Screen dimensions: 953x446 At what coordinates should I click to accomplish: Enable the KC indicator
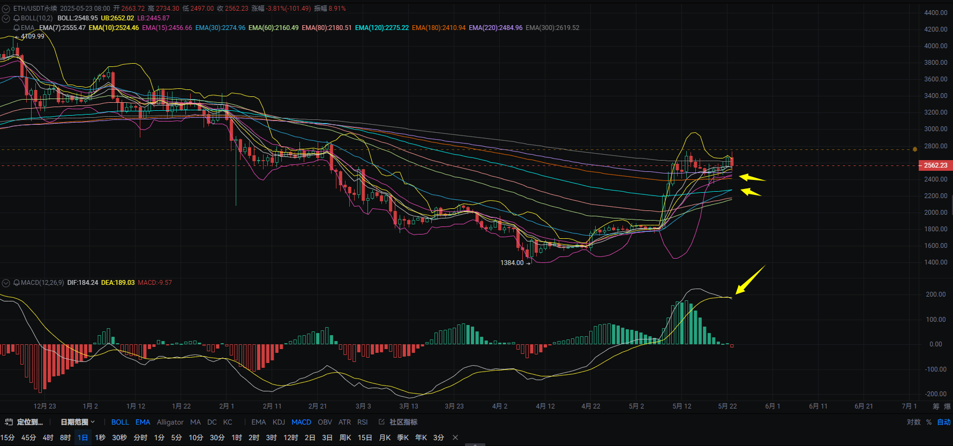(228, 422)
